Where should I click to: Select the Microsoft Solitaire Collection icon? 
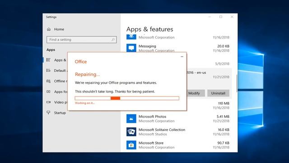coord(131,132)
